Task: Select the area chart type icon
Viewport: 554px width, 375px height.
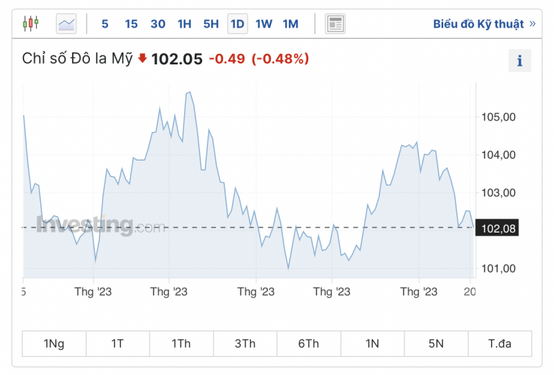Action: click(67, 24)
